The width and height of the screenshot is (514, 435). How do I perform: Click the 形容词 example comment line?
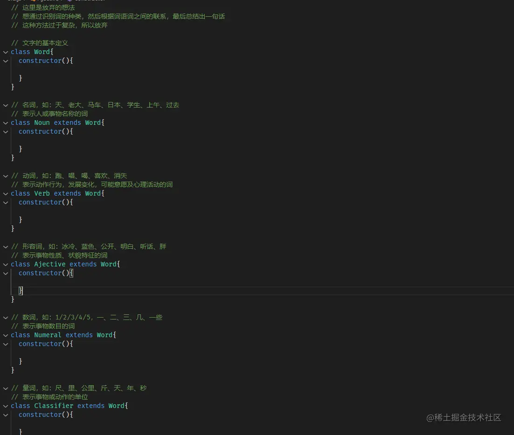(x=89, y=246)
